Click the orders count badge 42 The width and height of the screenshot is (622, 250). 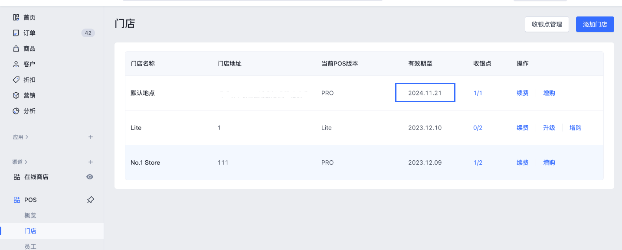pyautogui.click(x=88, y=33)
